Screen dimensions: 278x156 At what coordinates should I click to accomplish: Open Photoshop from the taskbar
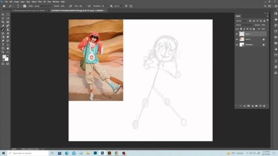pos(103,153)
